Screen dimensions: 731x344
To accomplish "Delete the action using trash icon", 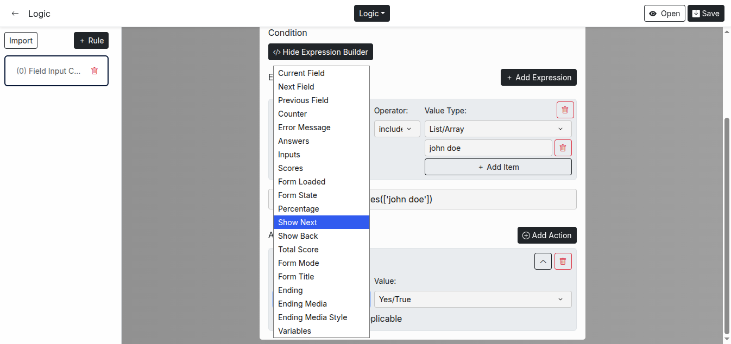I will [563, 262].
